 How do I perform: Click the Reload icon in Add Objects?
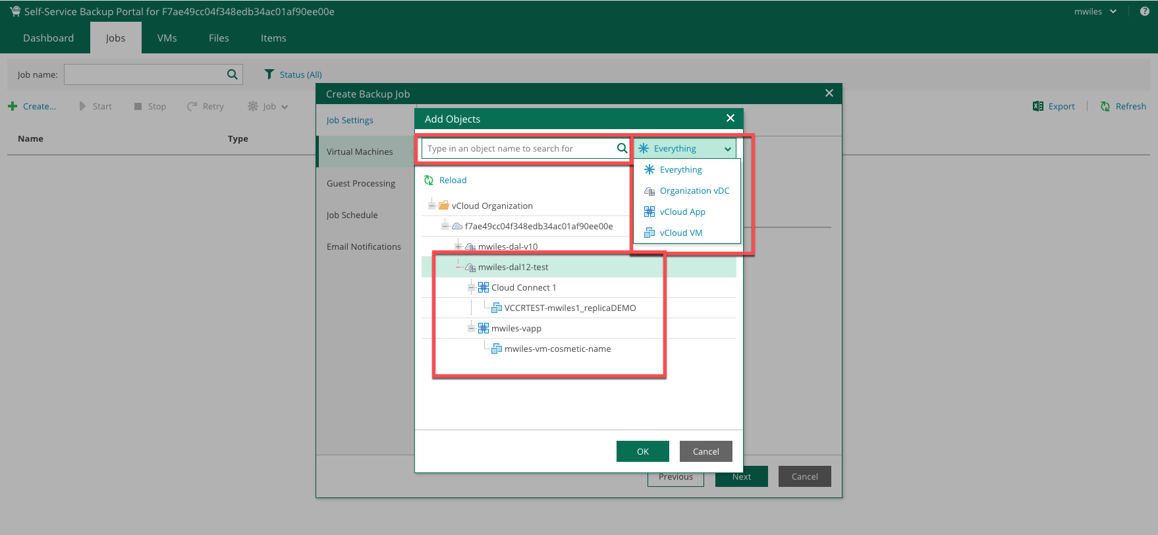click(429, 181)
